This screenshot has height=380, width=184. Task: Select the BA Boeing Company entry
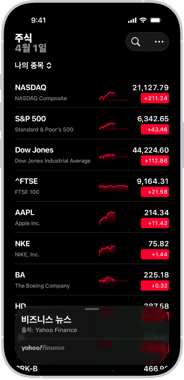pyautogui.click(x=92, y=280)
